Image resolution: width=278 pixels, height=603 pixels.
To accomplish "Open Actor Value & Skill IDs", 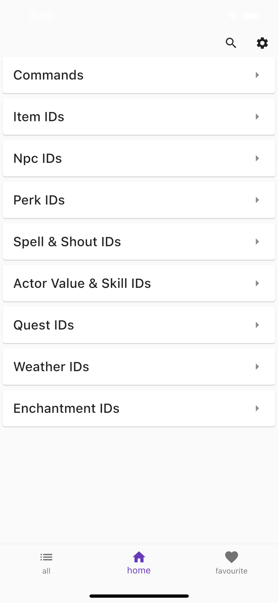I will coord(139,283).
